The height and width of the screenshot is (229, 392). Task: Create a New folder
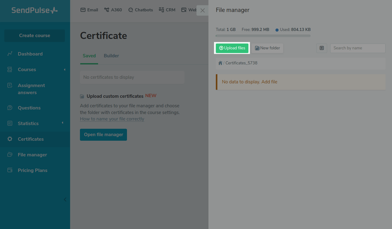(x=267, y=48)
